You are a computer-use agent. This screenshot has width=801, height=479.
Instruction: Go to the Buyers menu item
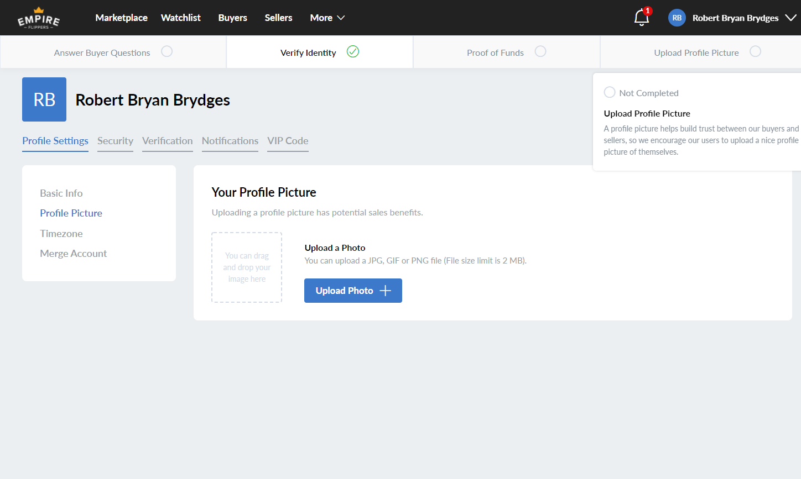pos(232,18)
